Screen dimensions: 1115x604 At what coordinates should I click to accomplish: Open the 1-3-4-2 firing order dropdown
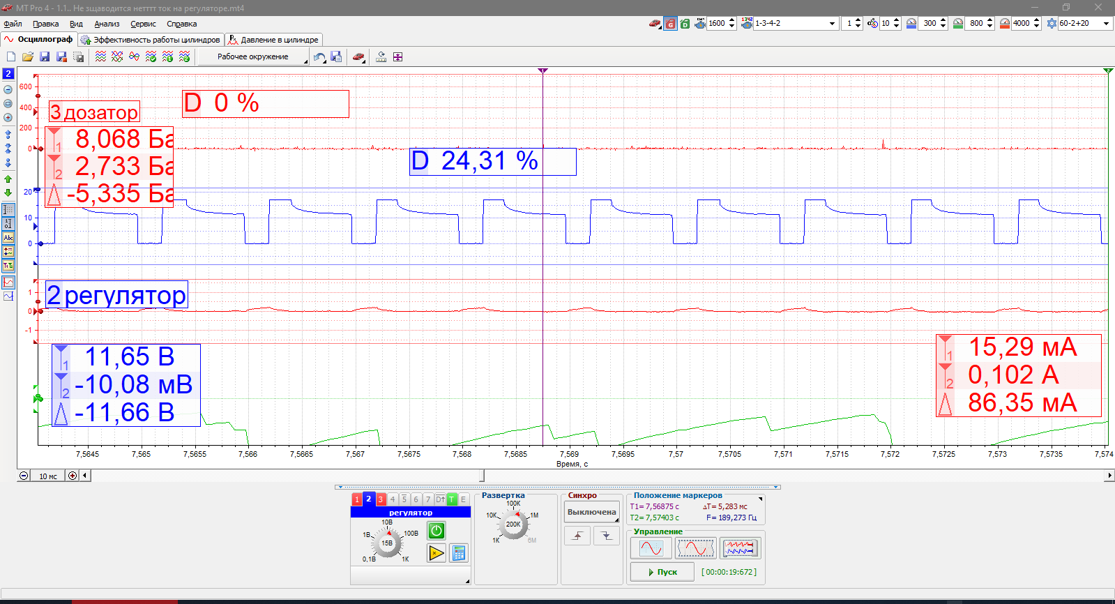[832, 24]
